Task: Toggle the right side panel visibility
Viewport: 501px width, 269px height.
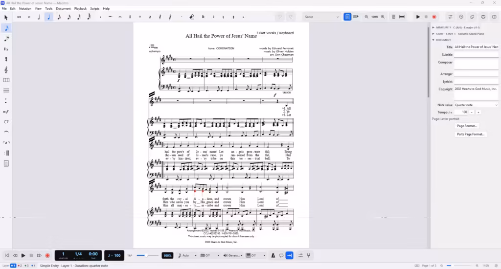Action: pos(494,17)
